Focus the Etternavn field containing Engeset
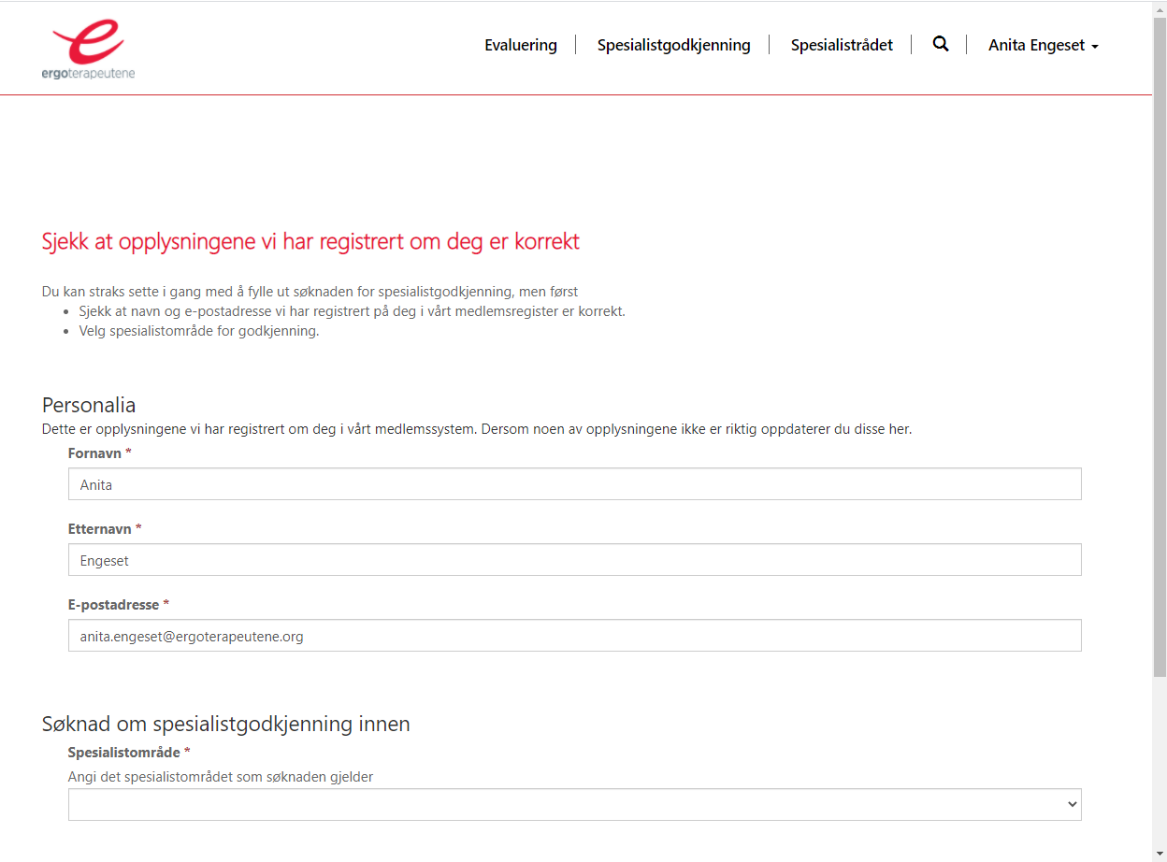The height and width of the screenshot is (862, 1167). pyautogui.click(x=574, y=560)
